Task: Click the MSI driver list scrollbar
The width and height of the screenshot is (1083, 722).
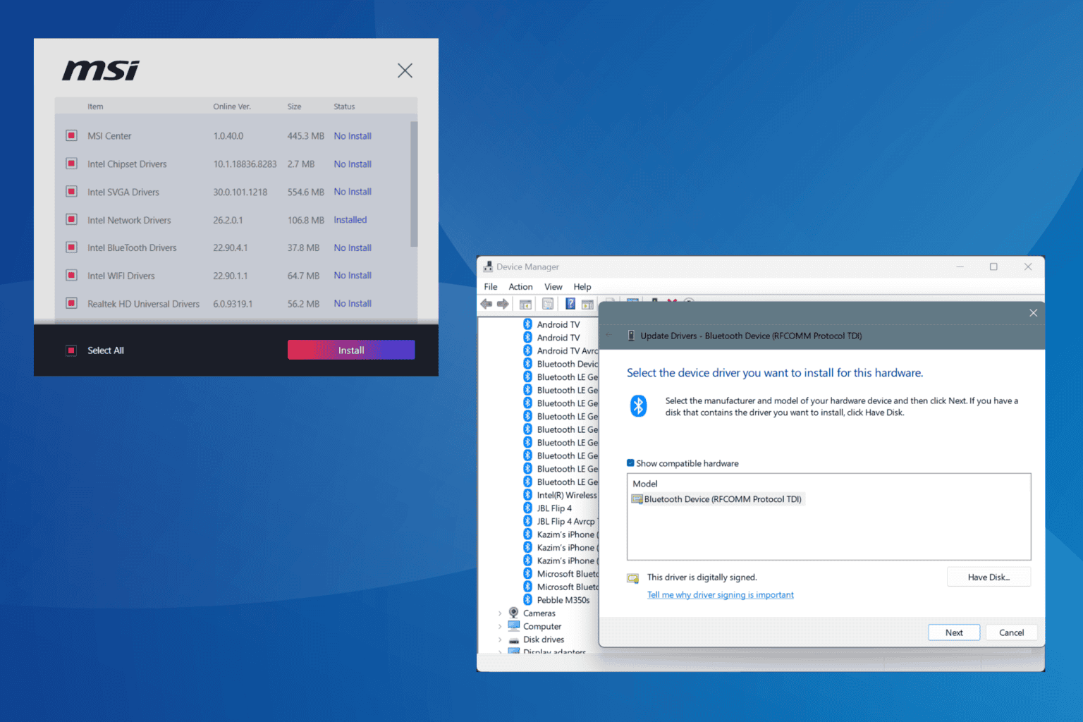Action: 414,184
